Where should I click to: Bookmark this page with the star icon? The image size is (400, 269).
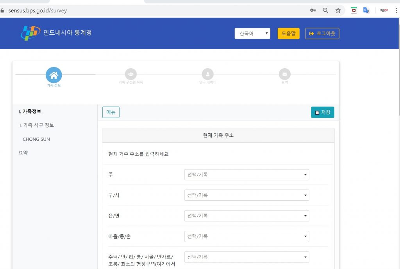tap(338, 11)
